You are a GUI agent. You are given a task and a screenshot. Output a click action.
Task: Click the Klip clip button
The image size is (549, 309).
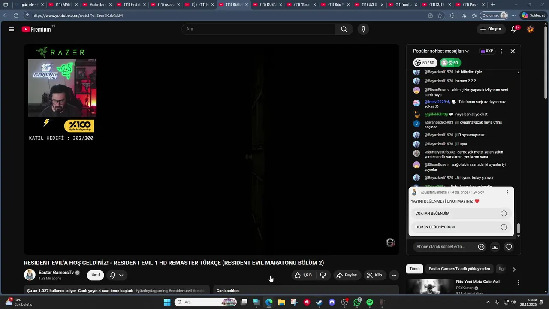(x=374, y=275)
